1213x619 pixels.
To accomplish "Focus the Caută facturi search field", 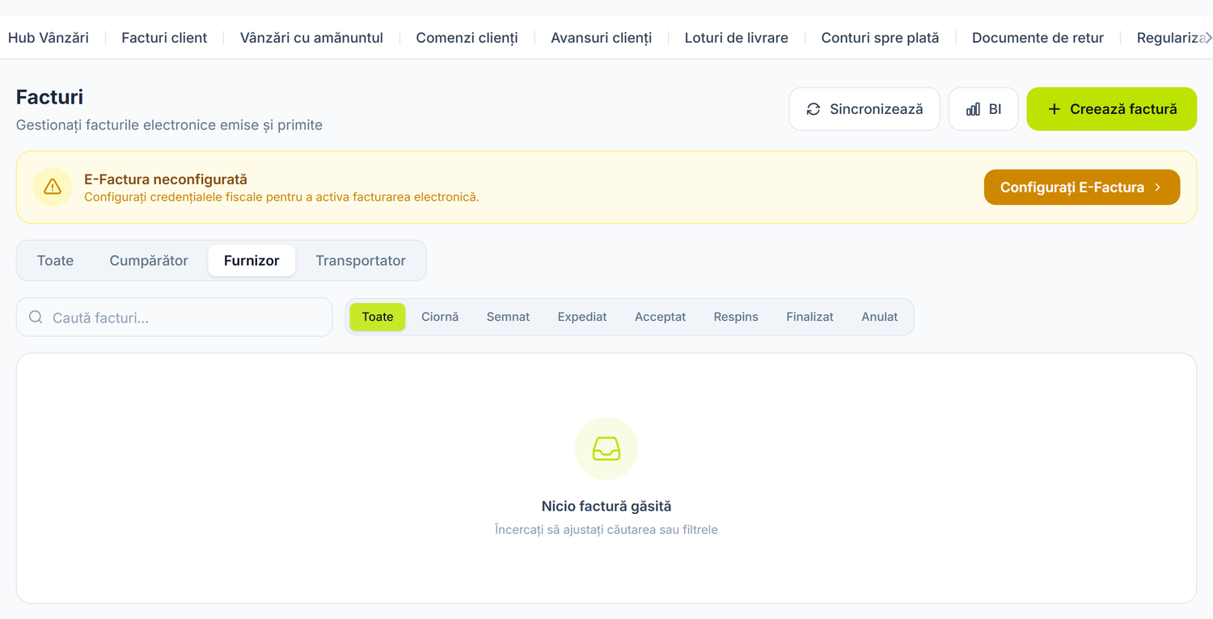I will (x=175, y=317).
